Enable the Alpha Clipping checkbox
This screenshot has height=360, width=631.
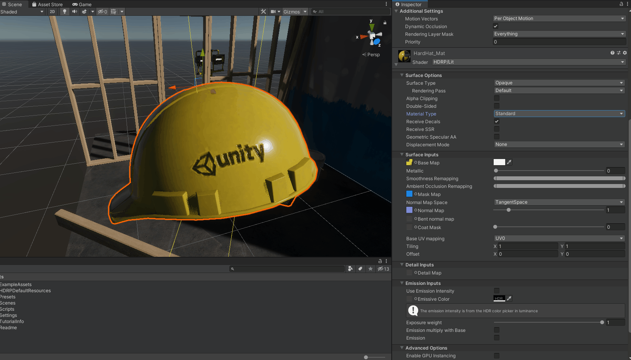(x=497, y=98)
